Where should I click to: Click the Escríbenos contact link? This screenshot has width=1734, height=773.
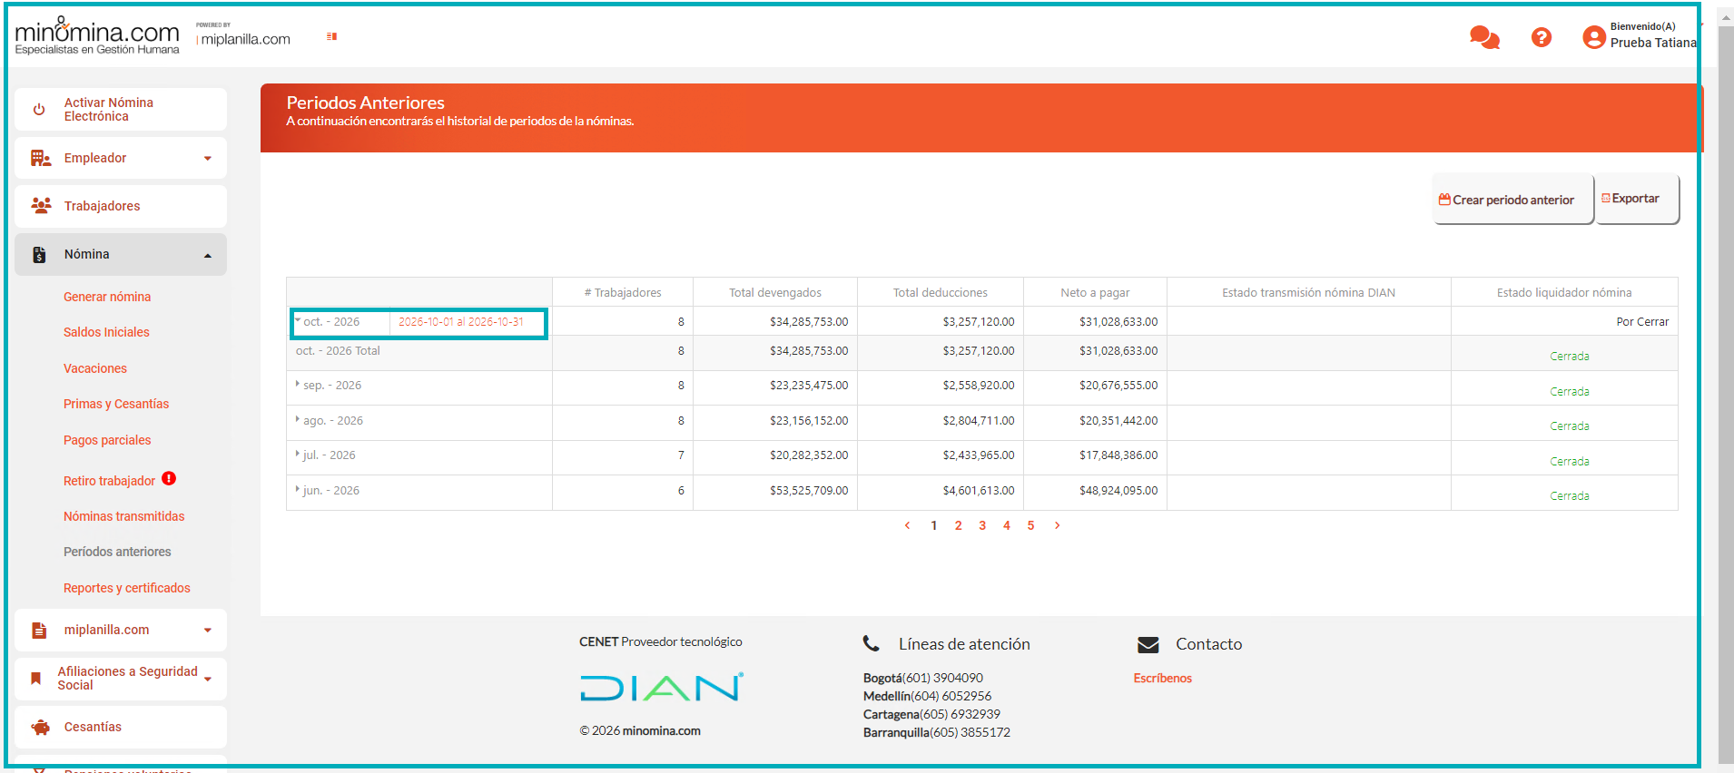pos(1162,678)
